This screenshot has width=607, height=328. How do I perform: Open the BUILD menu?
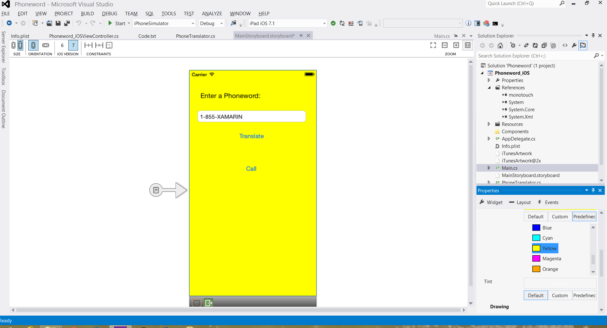pos(87,13)
